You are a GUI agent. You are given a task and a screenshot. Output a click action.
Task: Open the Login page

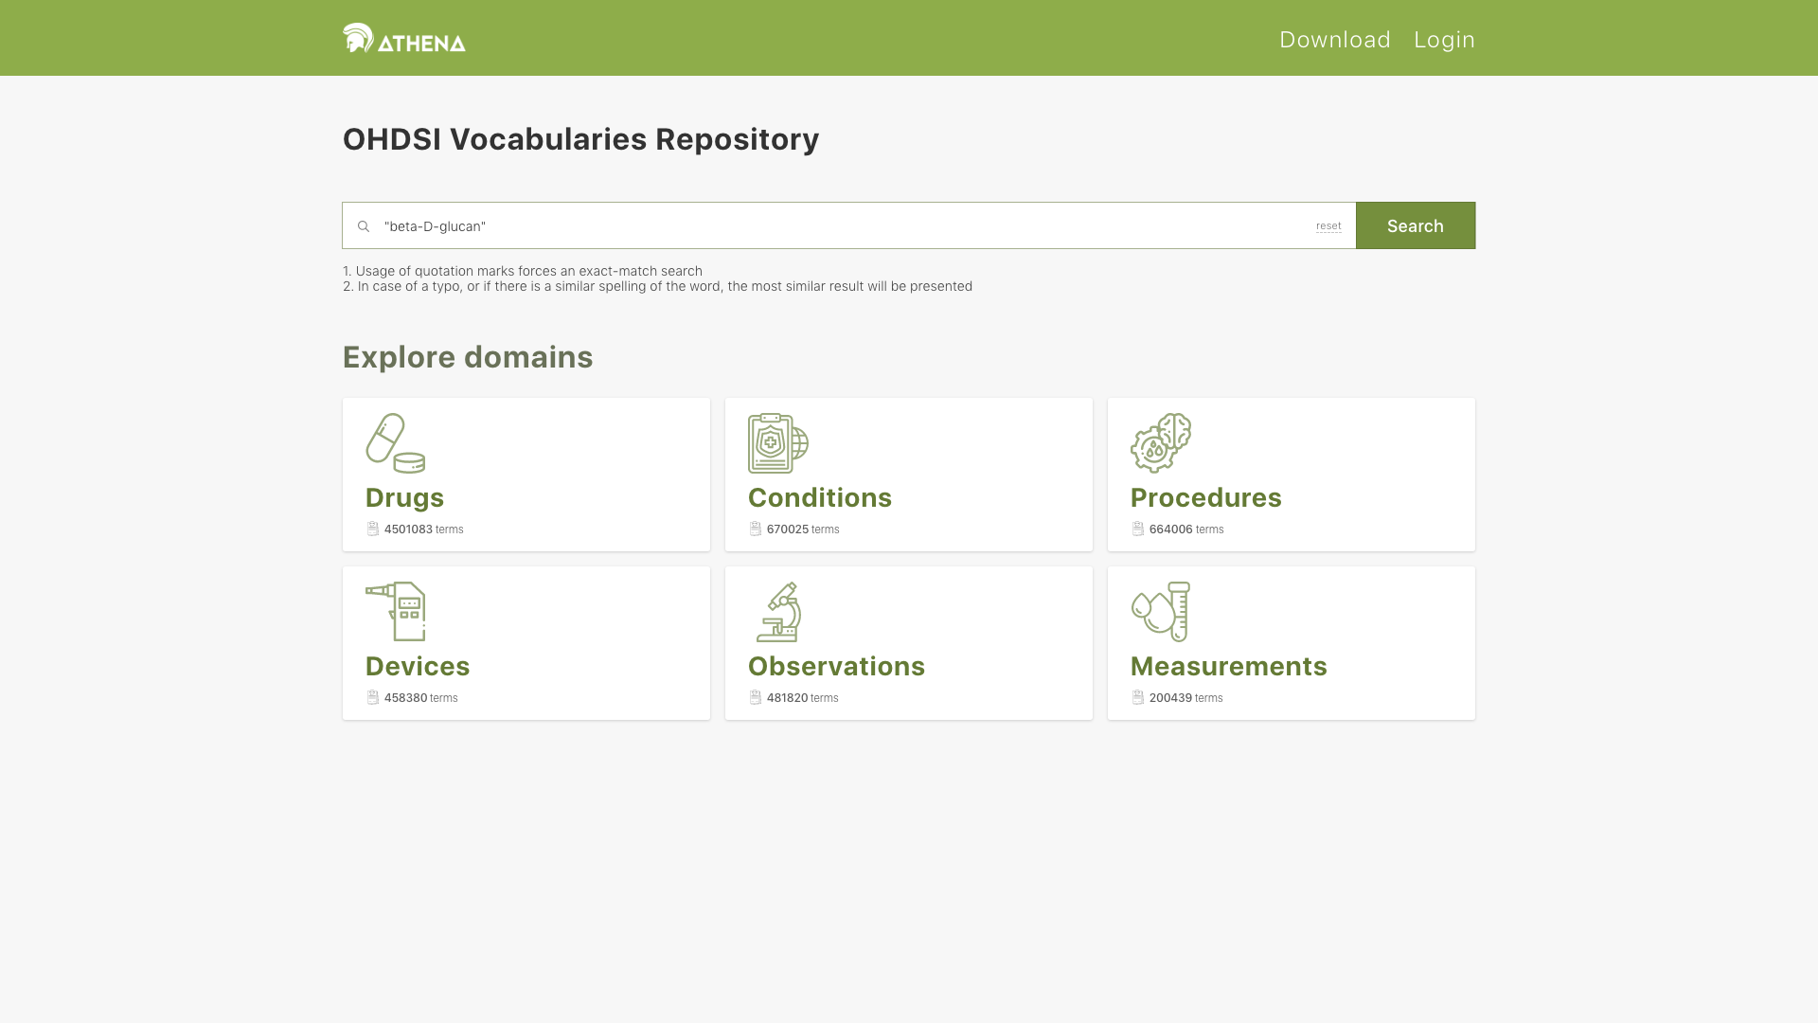[1444, 40]
